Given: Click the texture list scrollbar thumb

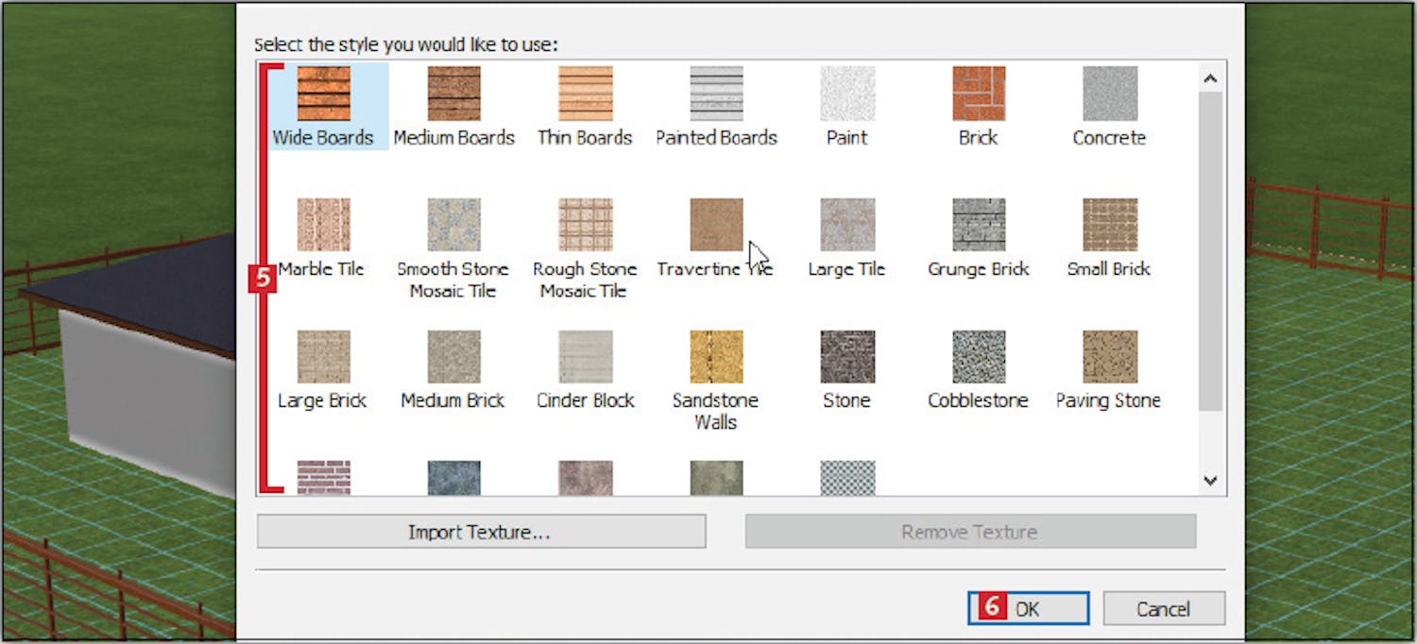Looking at the screenshot, I should click(x=1210, y=251).
